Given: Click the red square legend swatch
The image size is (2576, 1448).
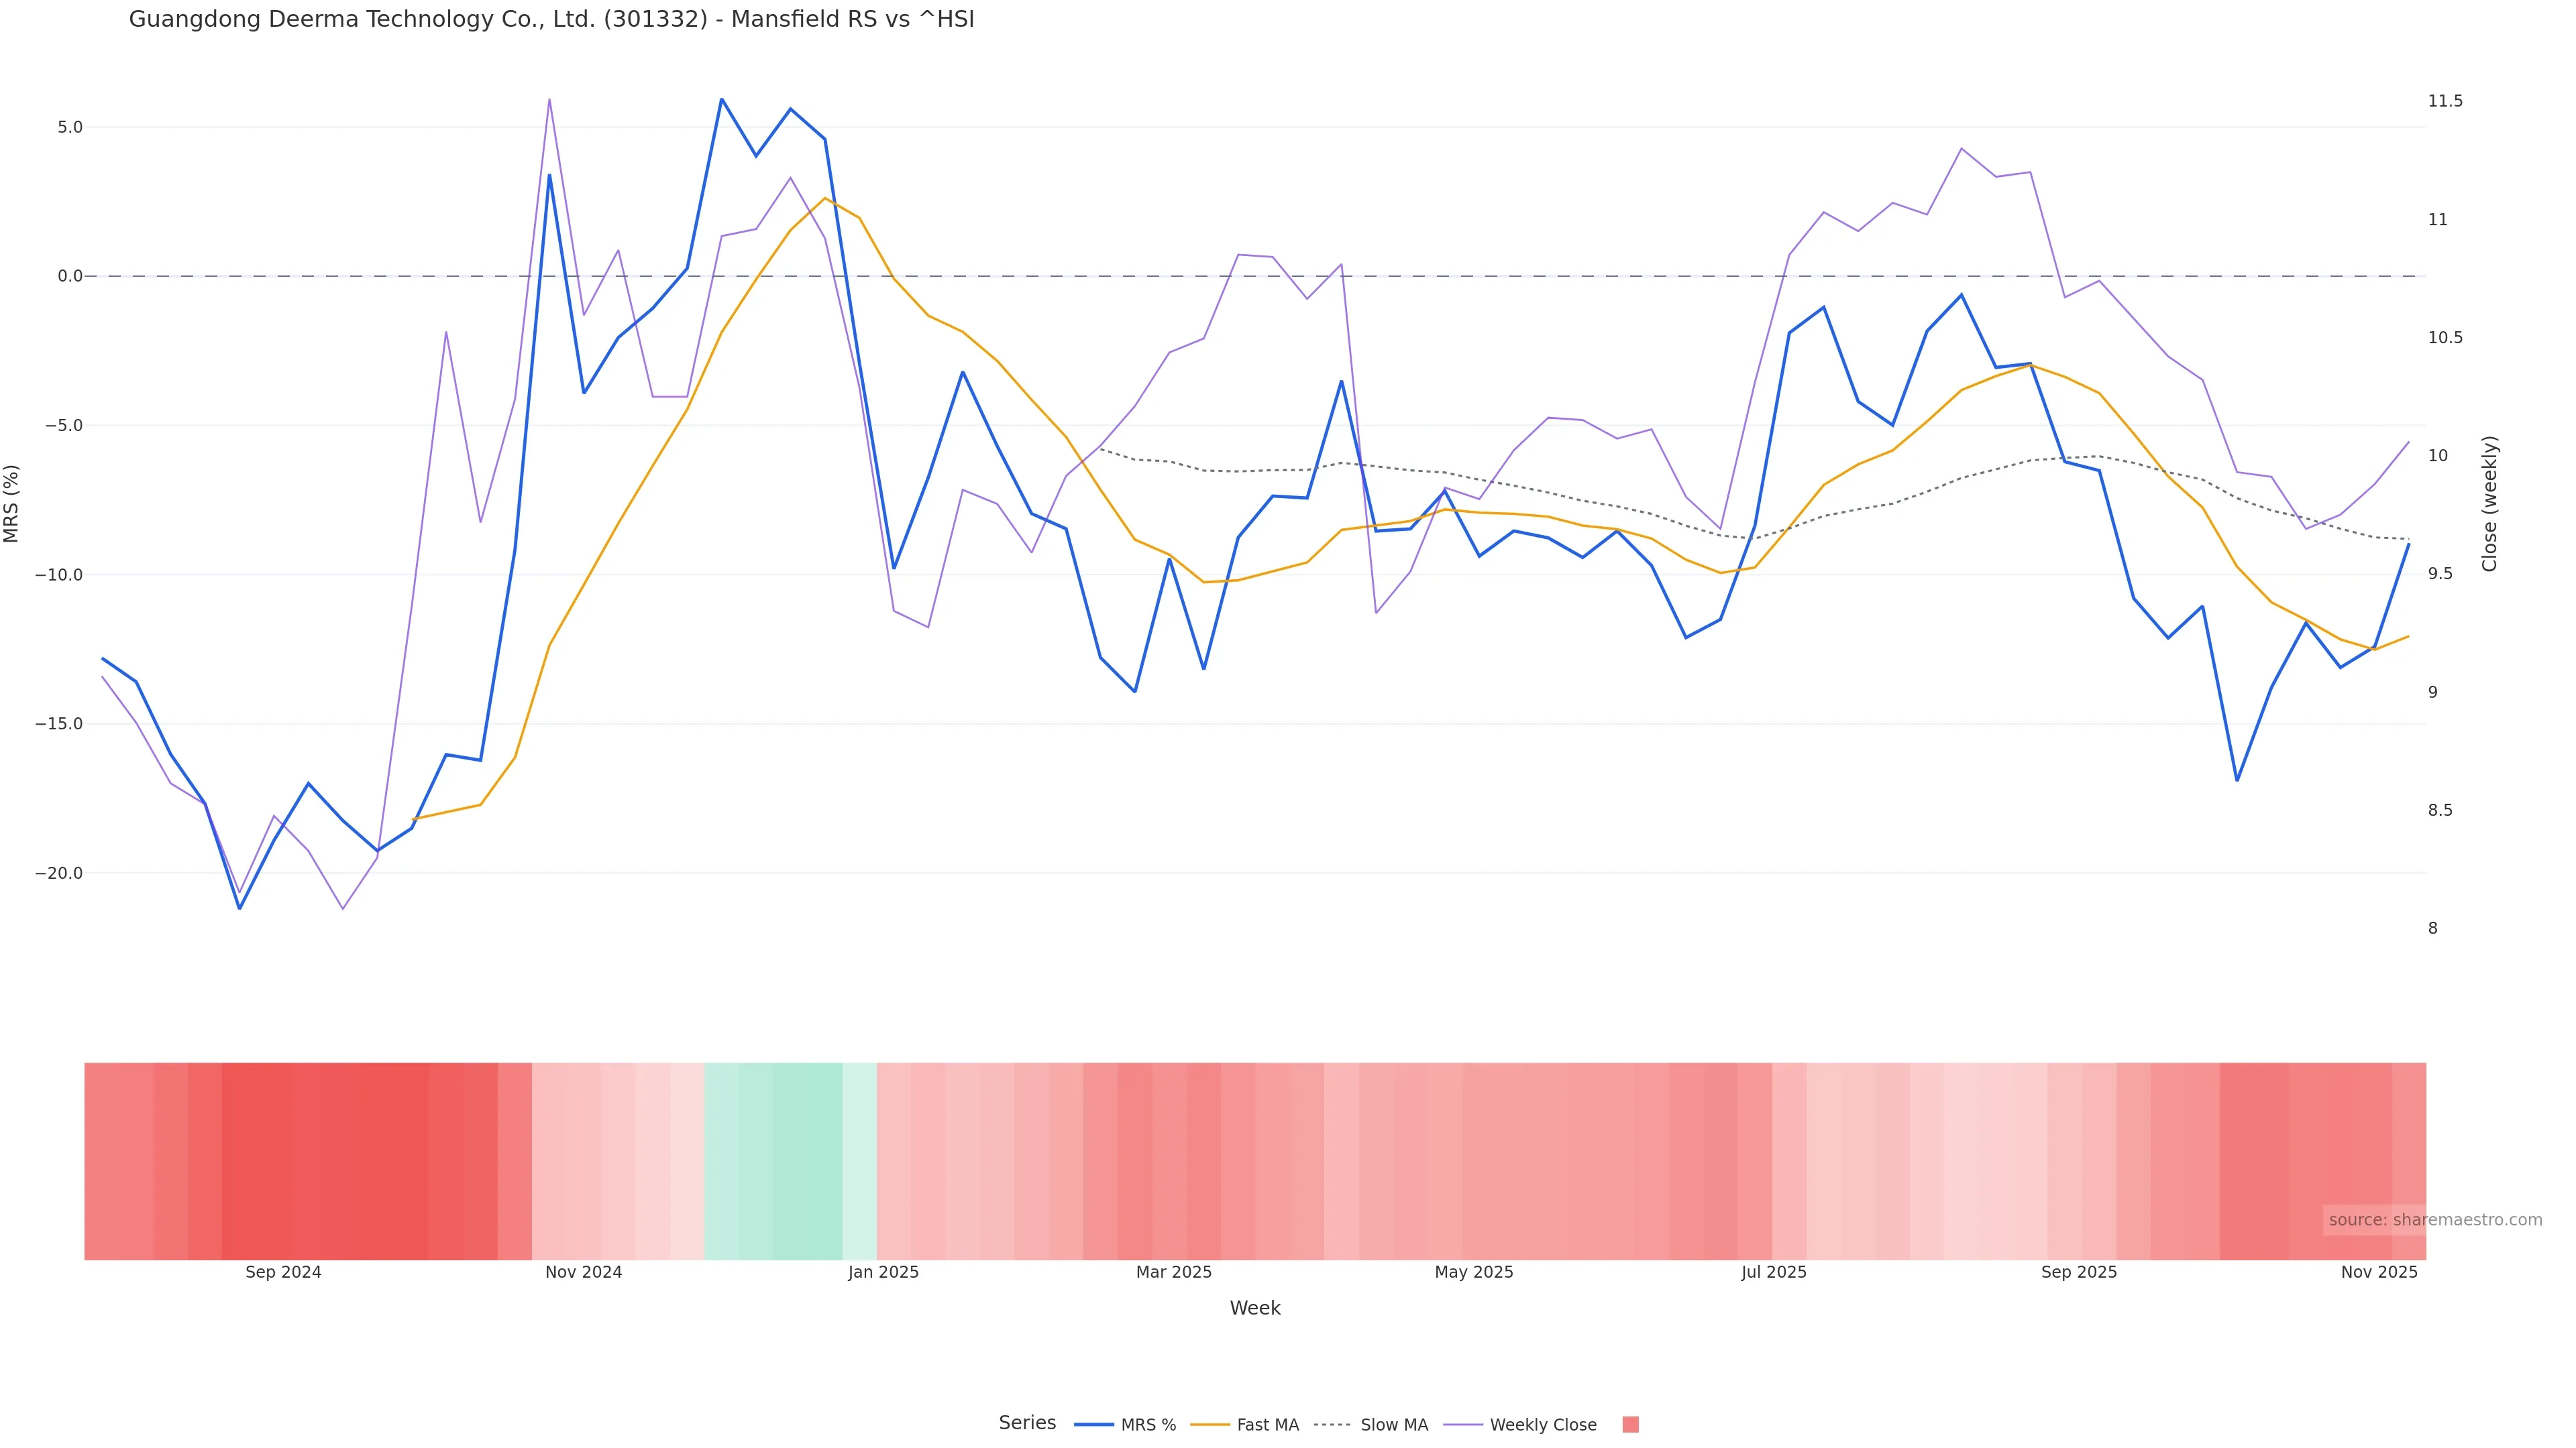Looking at the screenshot, I should pos(1630,1425).
